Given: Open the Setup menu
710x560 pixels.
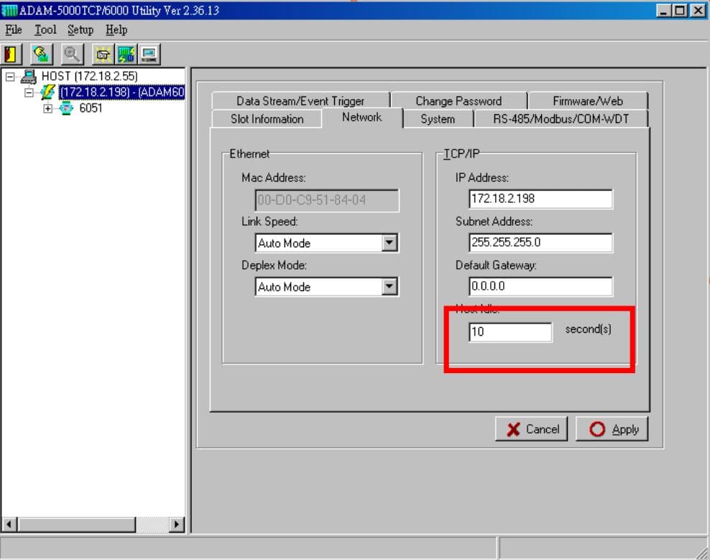Looking at the screenshot, I should coord(80,30).
